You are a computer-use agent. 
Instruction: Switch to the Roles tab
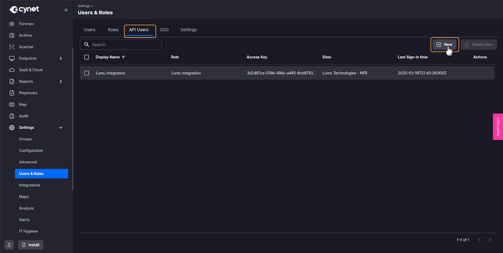(x=113, y=30)
